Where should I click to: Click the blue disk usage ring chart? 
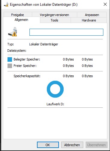(x=55, y=89)
